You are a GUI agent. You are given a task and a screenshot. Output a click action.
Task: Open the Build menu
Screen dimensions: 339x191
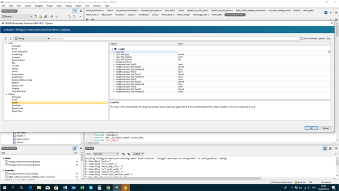click(x=59, y=6)
